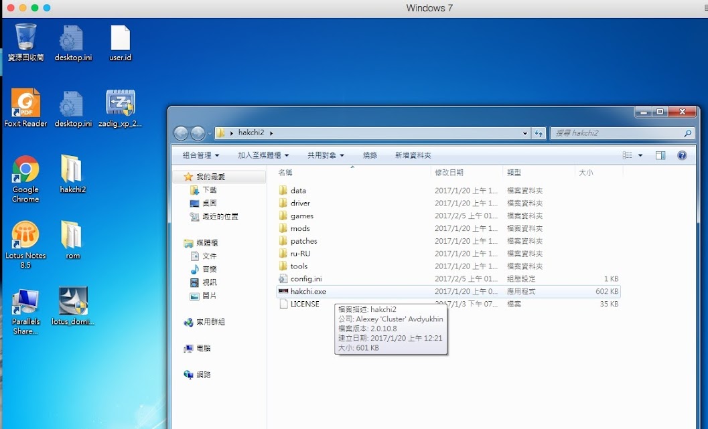
Task: Click the search magnifier icon
Action: (x=688, y=133)
